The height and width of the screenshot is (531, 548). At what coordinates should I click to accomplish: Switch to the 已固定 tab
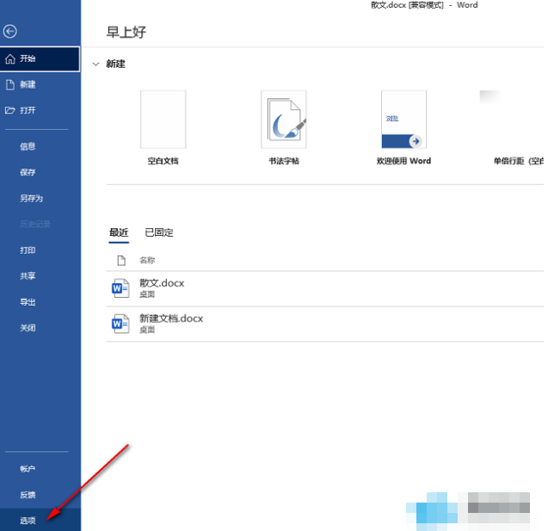click(x=158, y=232)
